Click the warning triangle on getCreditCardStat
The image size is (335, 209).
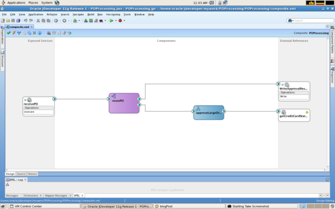[x=307, y=112]
